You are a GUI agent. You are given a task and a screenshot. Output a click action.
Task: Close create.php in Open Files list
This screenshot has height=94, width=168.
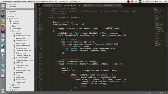[x=8, y=14]
